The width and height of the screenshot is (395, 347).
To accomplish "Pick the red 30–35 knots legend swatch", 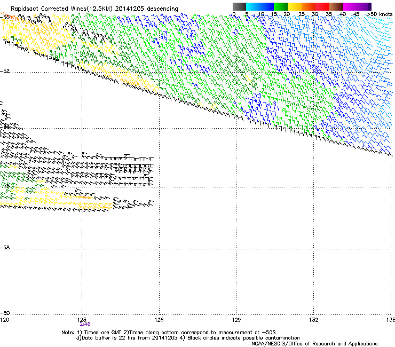I will tap(322, 6).
